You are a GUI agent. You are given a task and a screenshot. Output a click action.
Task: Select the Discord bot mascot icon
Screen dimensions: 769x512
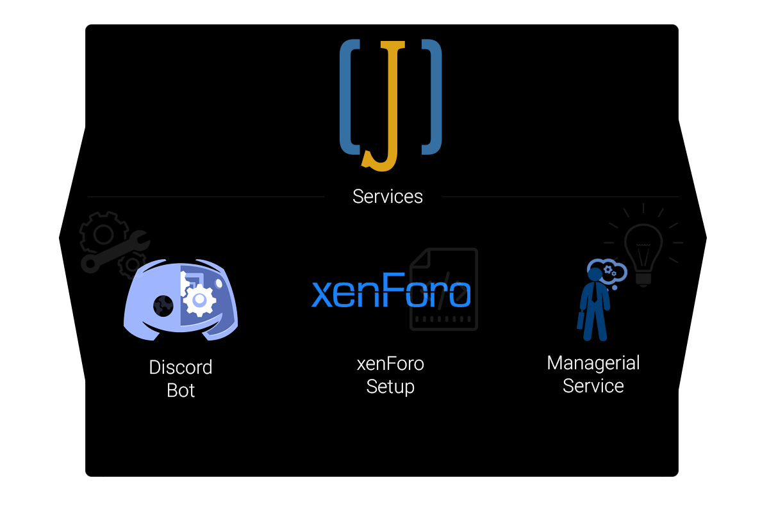coord(181,300)
